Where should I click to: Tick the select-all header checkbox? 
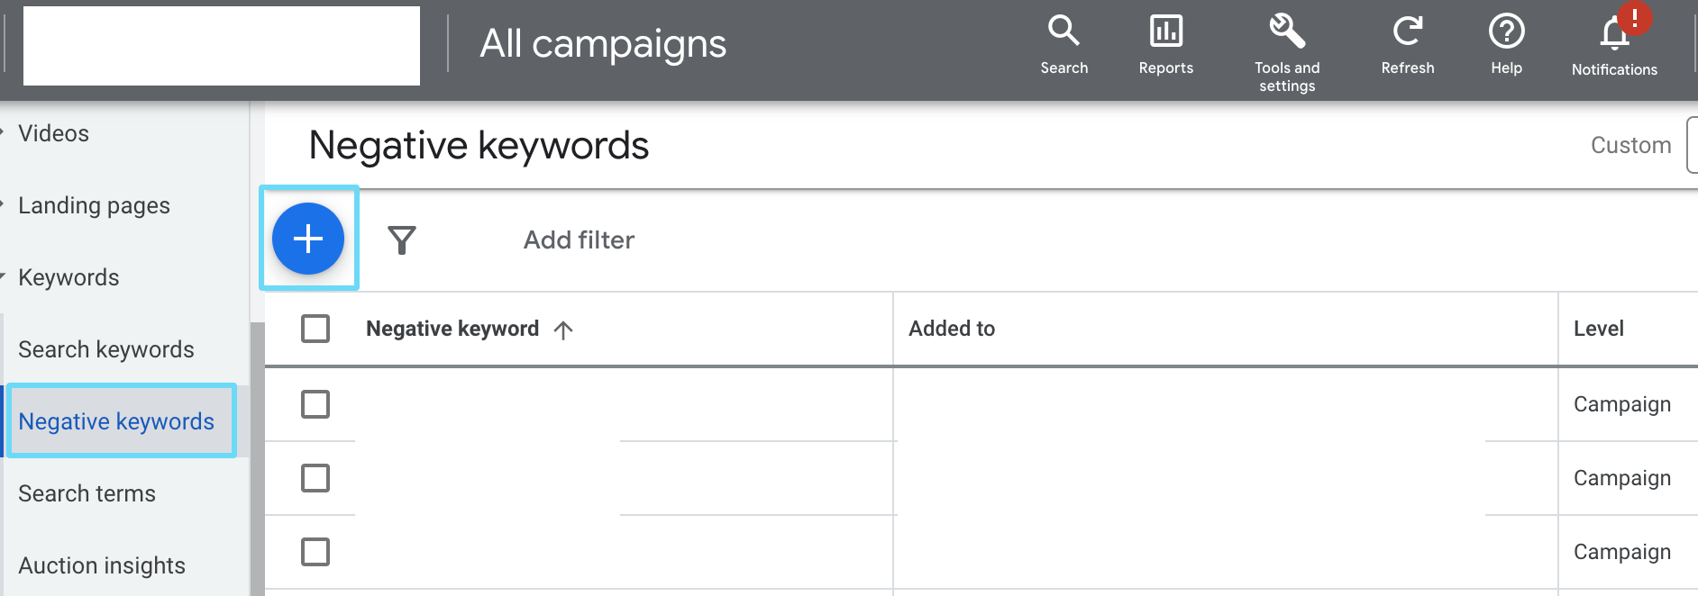(315, 329)
